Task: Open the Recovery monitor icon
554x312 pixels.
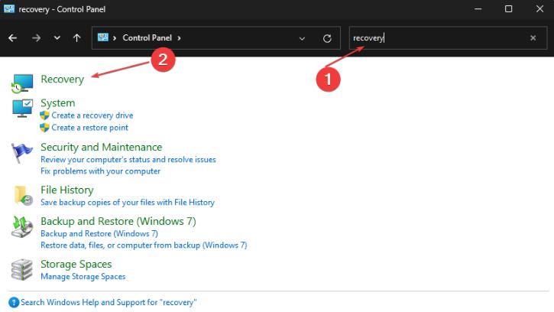Action: (22, 83)
